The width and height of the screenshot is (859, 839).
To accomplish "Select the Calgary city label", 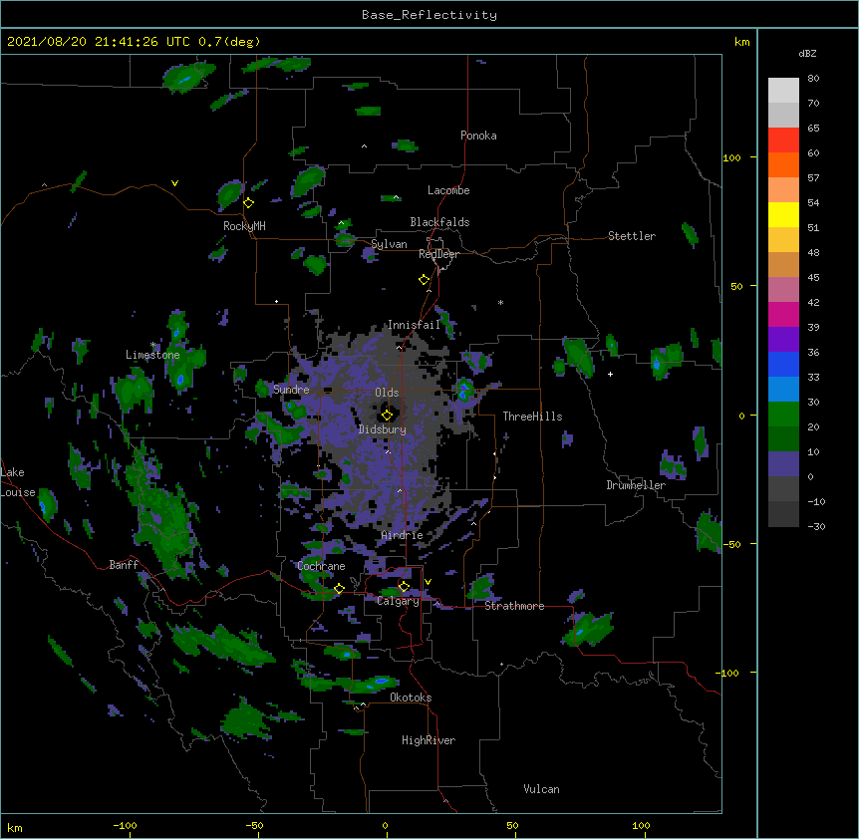I will (x=399, y=601).
